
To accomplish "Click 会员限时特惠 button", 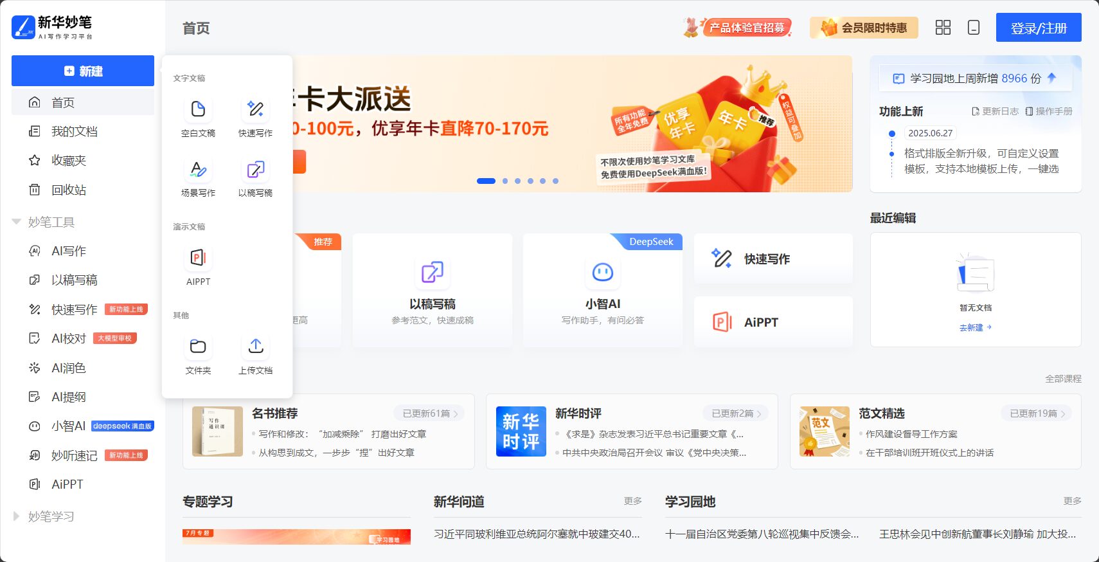I will click(864, 28).
